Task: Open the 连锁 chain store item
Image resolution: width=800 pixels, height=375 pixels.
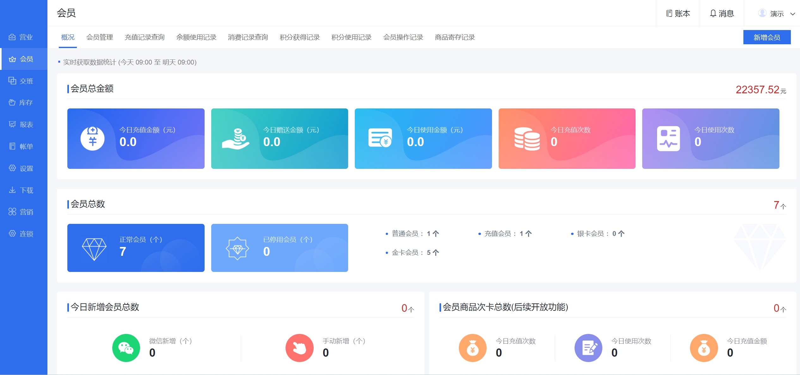Action: point(21,234)
